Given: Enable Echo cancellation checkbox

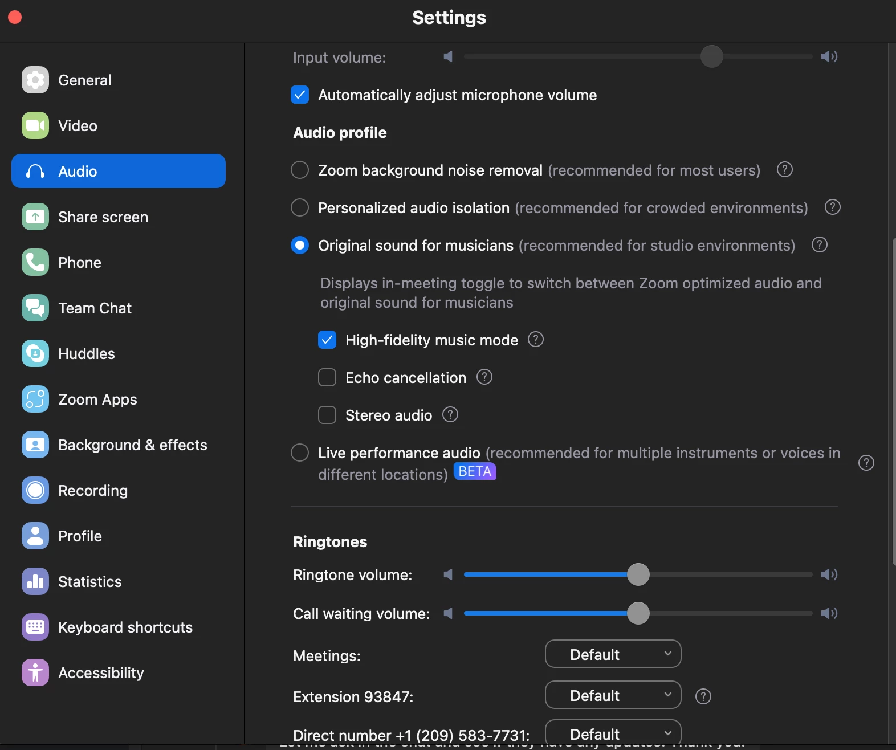Looking at the screenshot, I should pyautogui.click(x=327, y=377).
